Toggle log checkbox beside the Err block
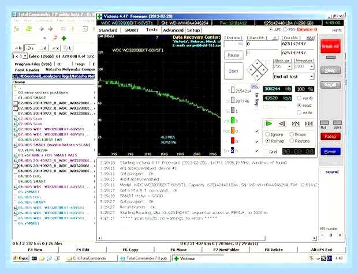Image resolution: width=358 pixels, height=274 pixels. coord(256,151)
